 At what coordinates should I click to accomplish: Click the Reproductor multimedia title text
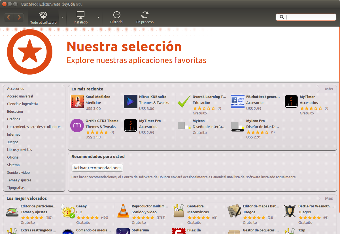[150, 206]
